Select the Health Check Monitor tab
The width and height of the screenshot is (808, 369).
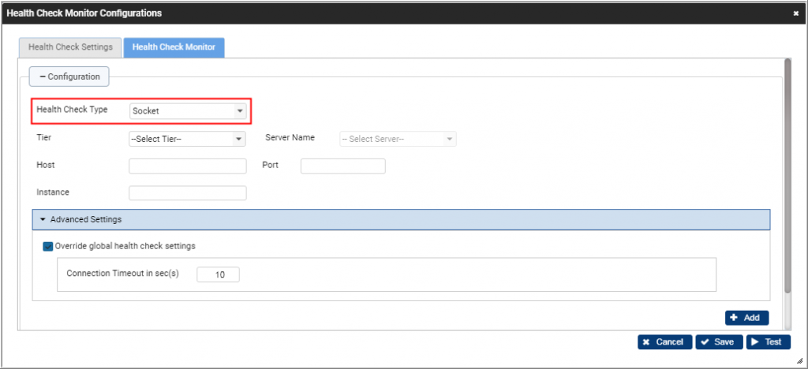[x=174, y=47]
